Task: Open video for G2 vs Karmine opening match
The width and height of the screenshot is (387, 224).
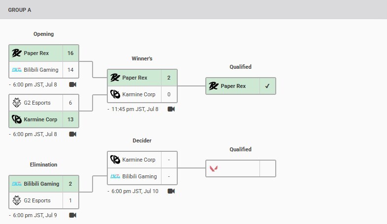Action: [72, 134]
